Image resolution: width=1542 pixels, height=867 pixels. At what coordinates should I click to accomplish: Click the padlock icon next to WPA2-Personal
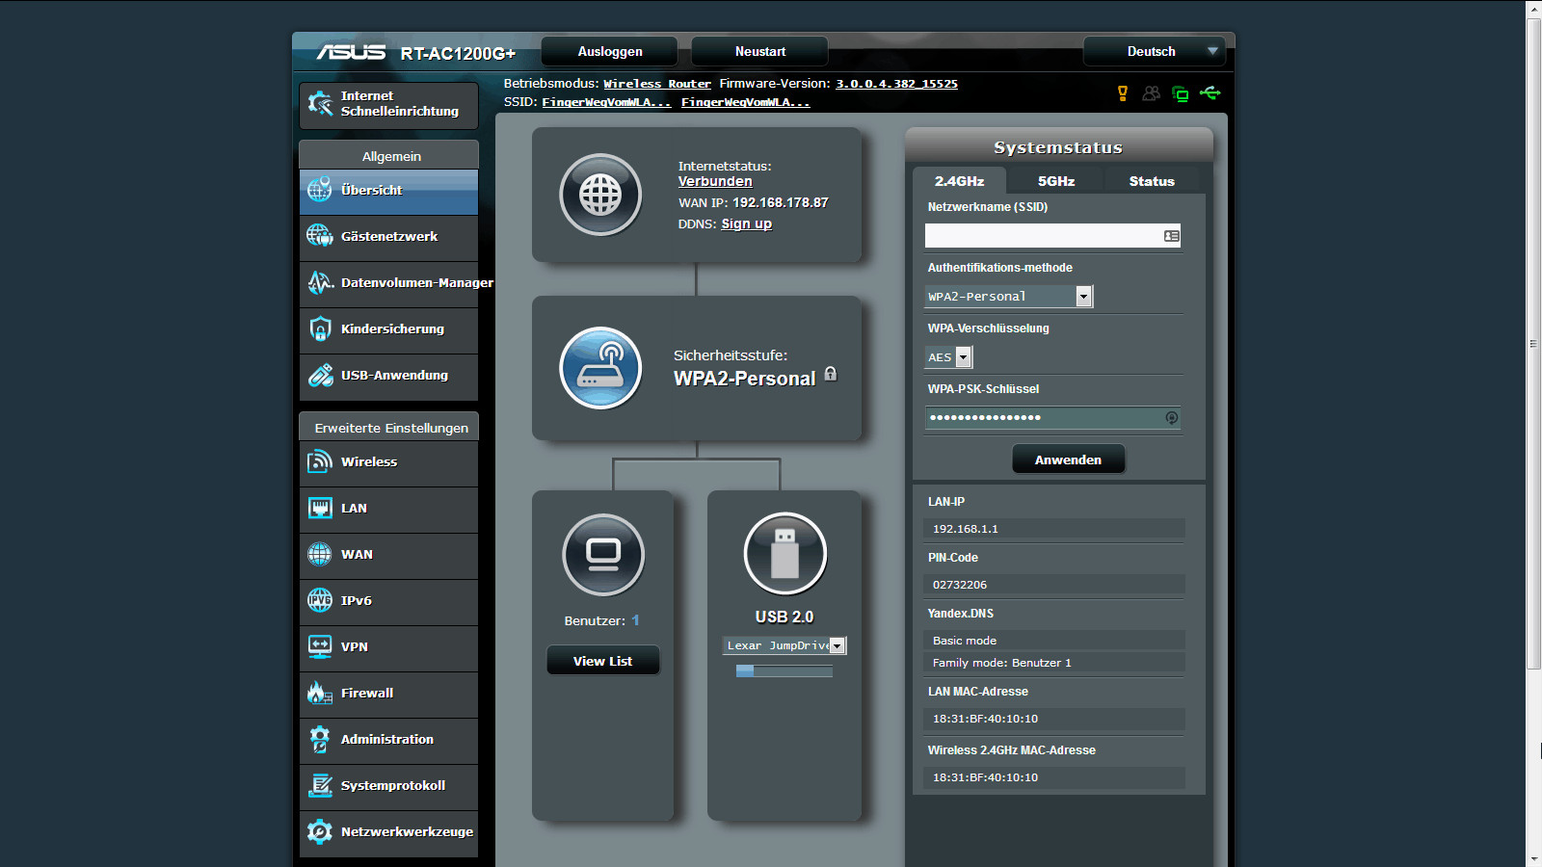coord(831,374)
